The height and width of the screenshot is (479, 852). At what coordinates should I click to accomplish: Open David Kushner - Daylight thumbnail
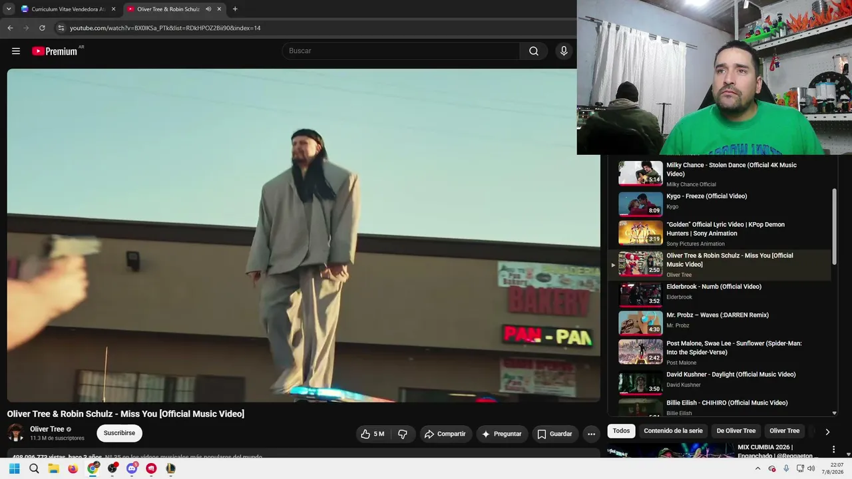coord(640,383)
